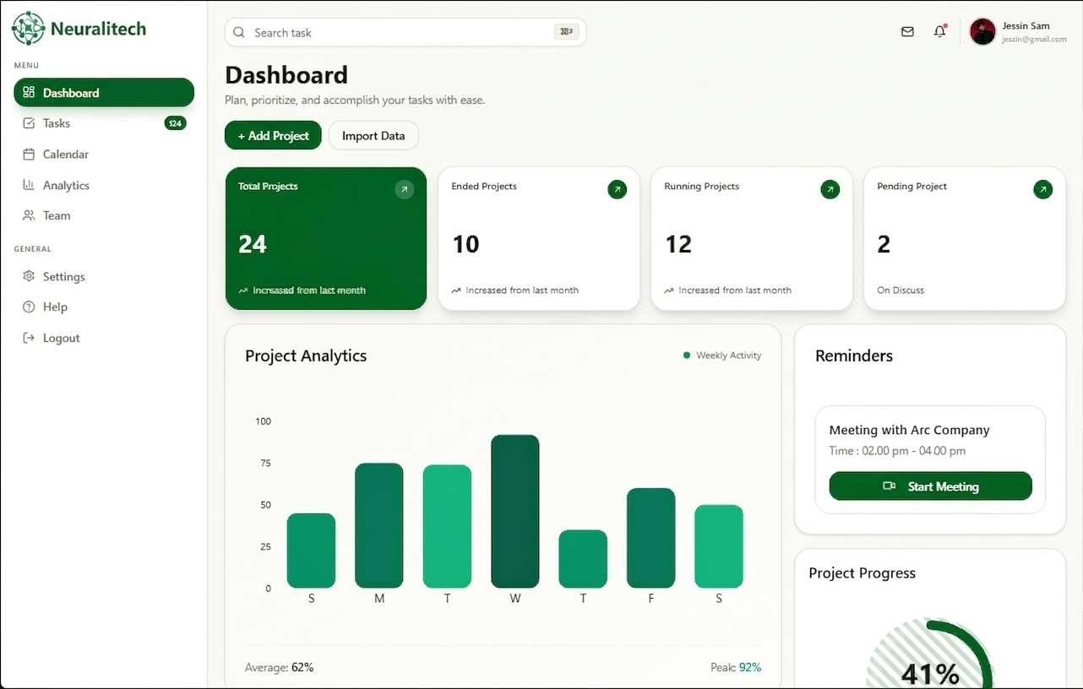The image size is (1083, 689).
Task: Click the "Dashboard" page heading
Action: (x=286, y=75)
